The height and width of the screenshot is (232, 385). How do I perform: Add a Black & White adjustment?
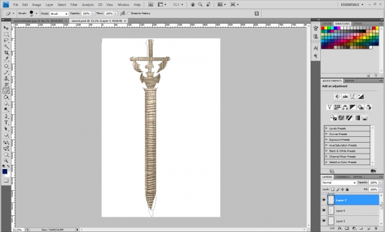353,107
